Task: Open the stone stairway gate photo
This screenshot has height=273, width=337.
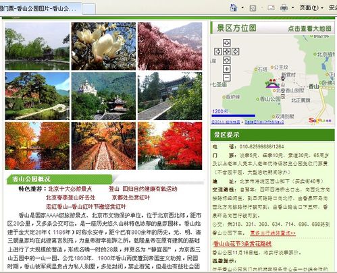Action: coord(170,96)
